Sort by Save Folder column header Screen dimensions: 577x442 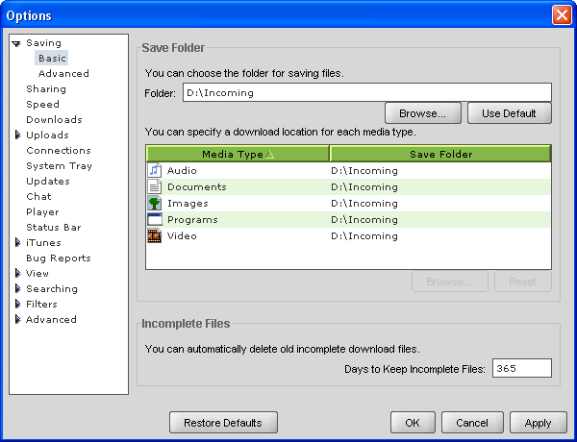pyautogui.click(x=440, y=154)
